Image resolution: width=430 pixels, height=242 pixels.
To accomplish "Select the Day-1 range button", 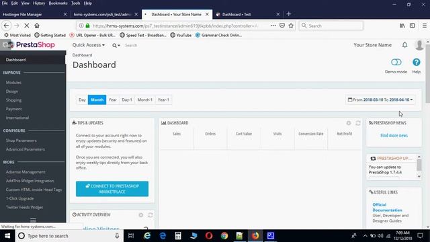I will 127,100.
